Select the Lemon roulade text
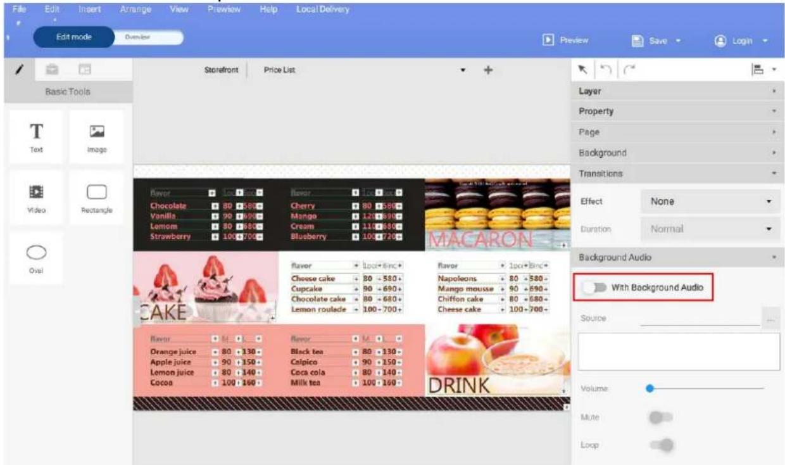The height and width of the screenshot is (465, 785). (x=318, y=309)
